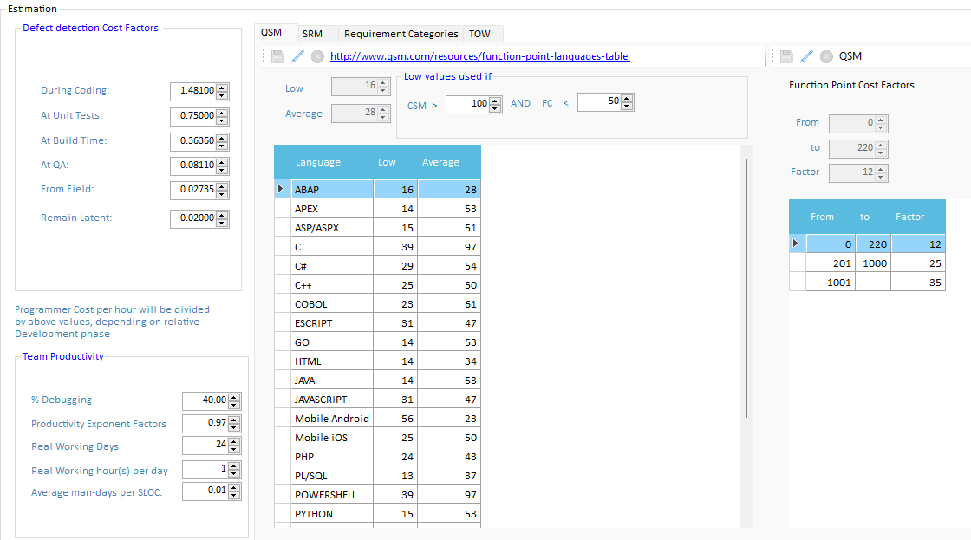
Task: Open the Requirement Categories tab
Action: pyautogui.click(x=401, y=34)
